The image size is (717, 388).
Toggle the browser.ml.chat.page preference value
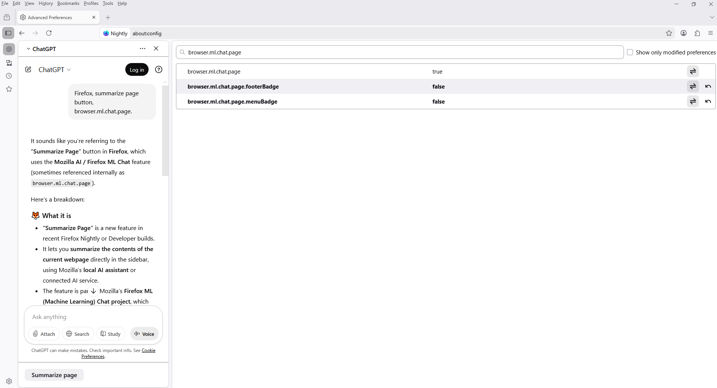point(693,71)
